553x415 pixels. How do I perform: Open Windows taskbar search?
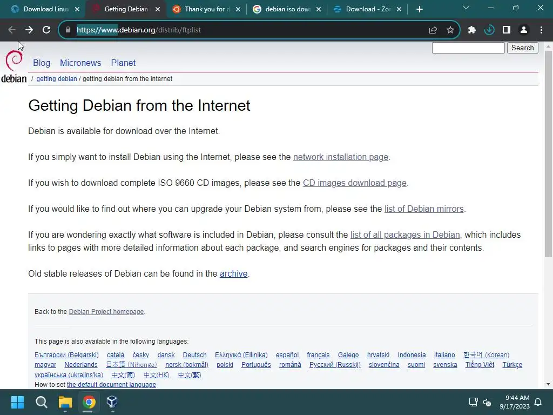click(41, 402)
